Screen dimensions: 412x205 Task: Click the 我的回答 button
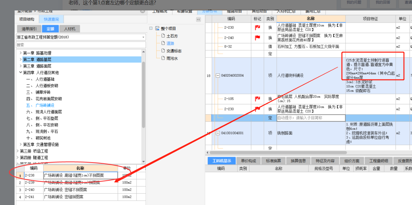pos(383,2)
